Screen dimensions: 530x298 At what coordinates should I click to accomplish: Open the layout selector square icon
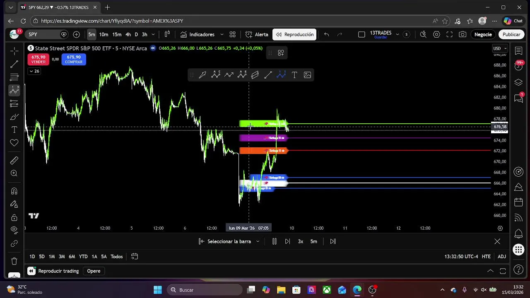pos(361,34)
